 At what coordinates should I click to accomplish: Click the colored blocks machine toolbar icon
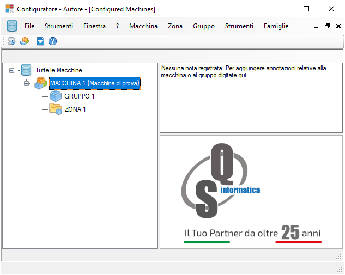(25, 41)
